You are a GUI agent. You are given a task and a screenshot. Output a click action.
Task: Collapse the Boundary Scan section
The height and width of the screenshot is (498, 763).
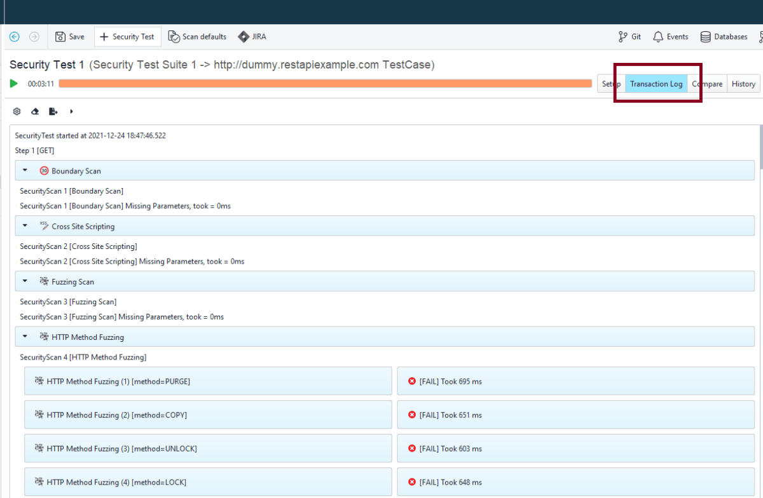click(x=25, y=171)
